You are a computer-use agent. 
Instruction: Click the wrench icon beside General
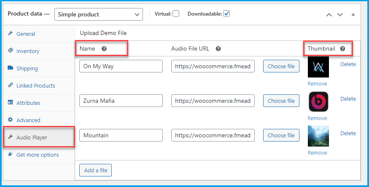pos(11,33)
